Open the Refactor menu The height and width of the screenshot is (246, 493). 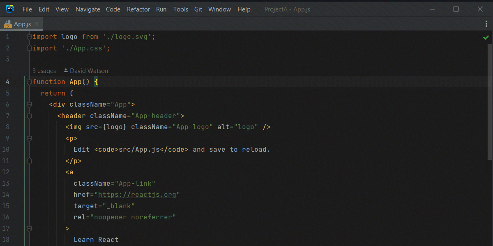[x=138, y=9]
